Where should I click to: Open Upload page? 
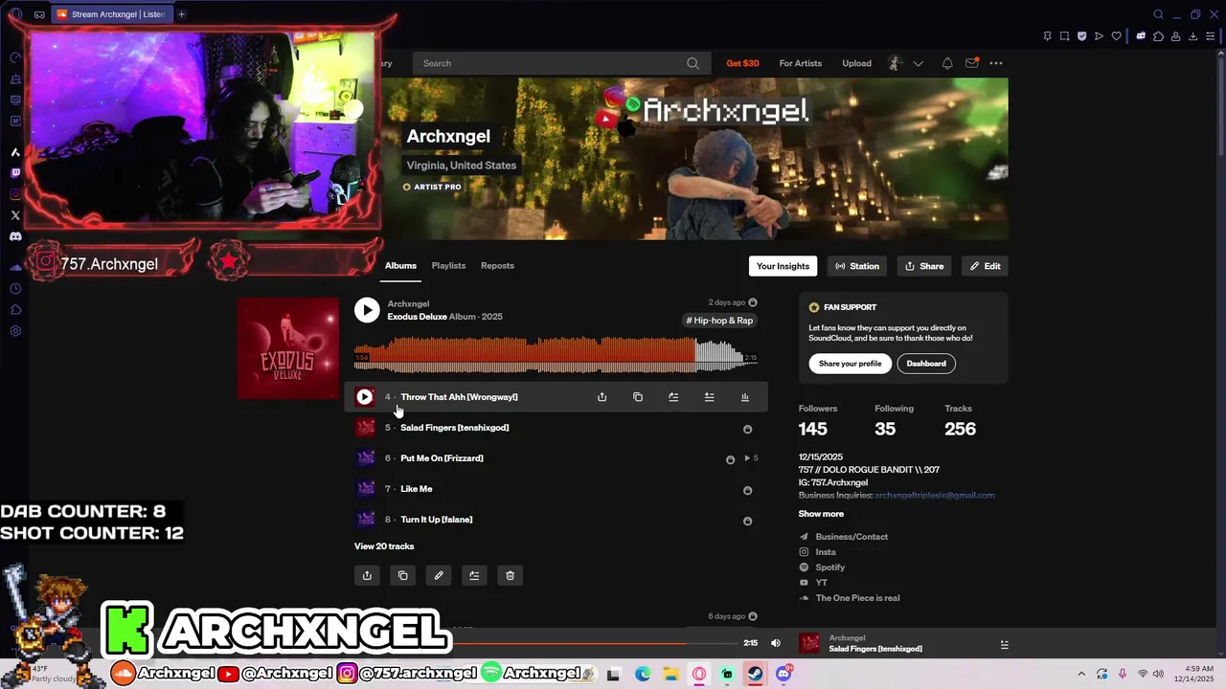[856, 63]
